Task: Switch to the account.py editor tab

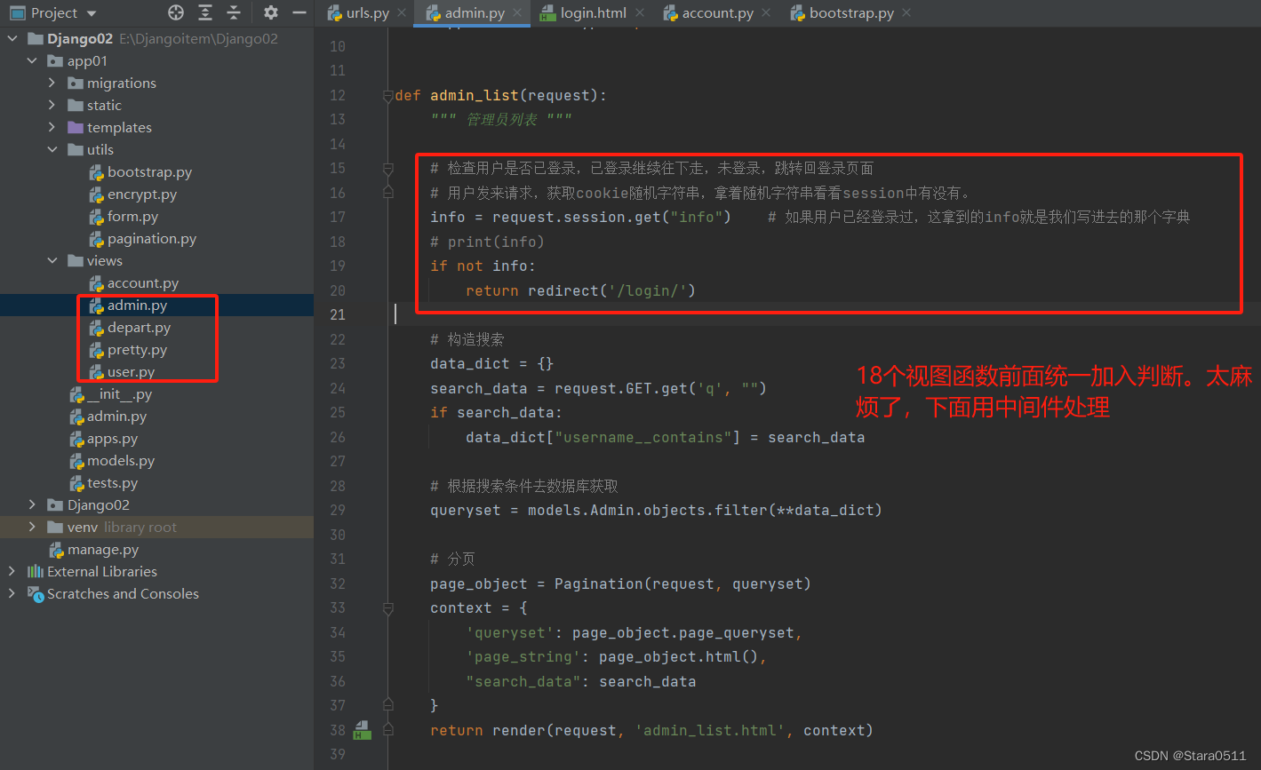Action: (717, 13)
